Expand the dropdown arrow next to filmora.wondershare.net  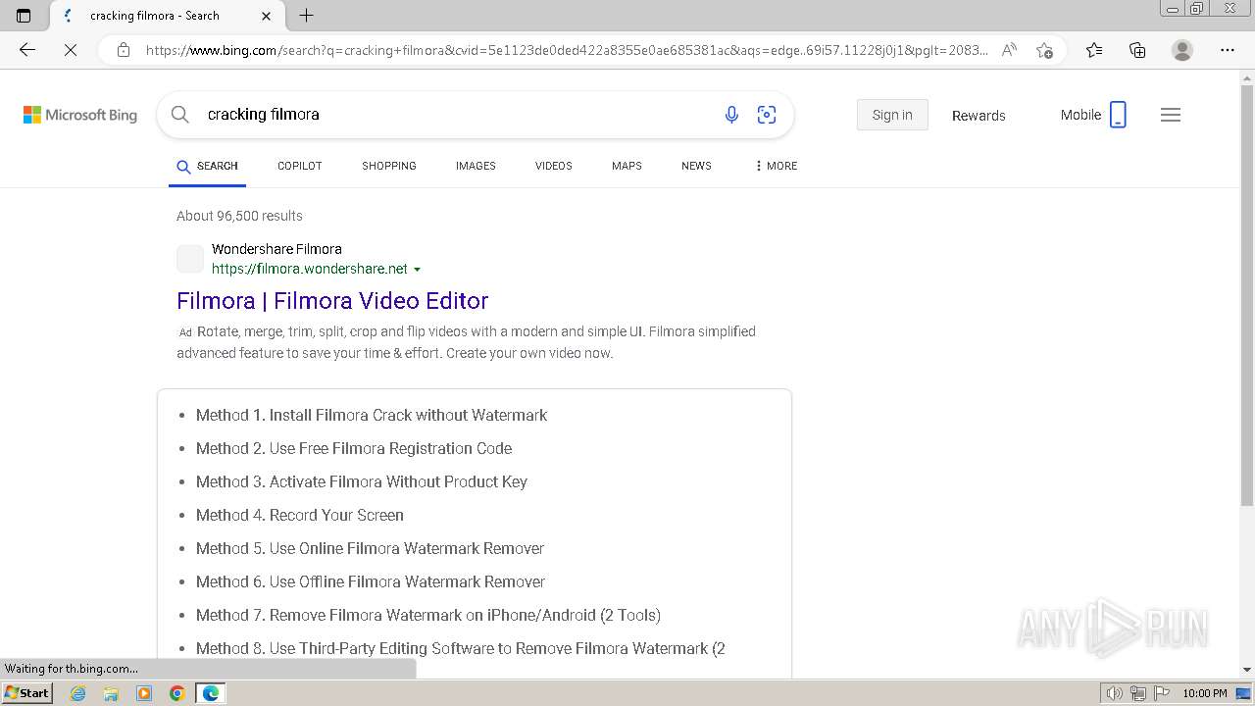click(x=418, y=270)
